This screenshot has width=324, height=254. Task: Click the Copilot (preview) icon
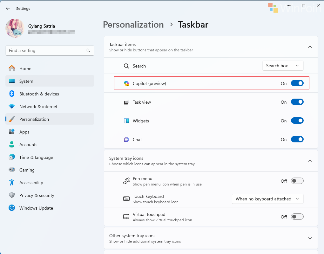click(126, 83)
